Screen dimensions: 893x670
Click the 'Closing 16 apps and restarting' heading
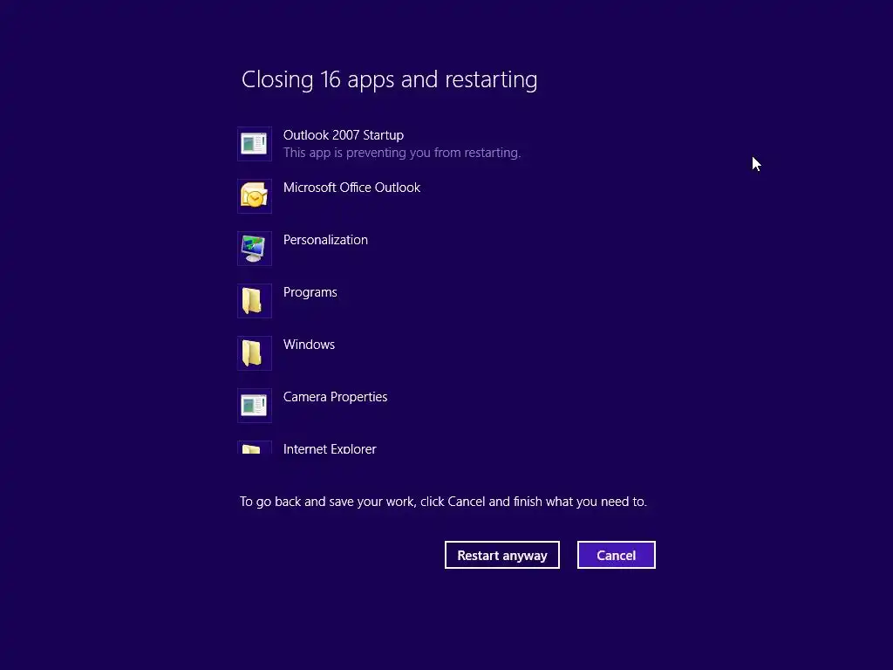tap(390, 79)
